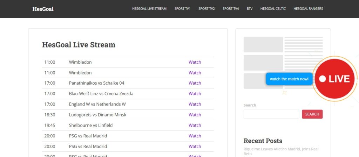The width and height of the screenshot is (359, 157).
Task: Watch the first 11:00 Wimbledon stream
Action: [x=195, y=62]
